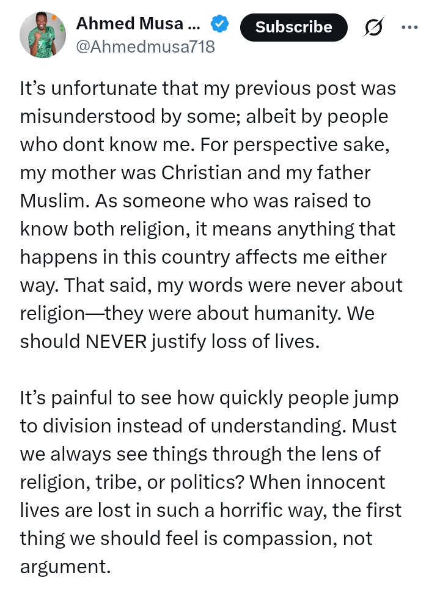Click the word Christian in the post
The image size is (440, 594).
coord(202,173)
